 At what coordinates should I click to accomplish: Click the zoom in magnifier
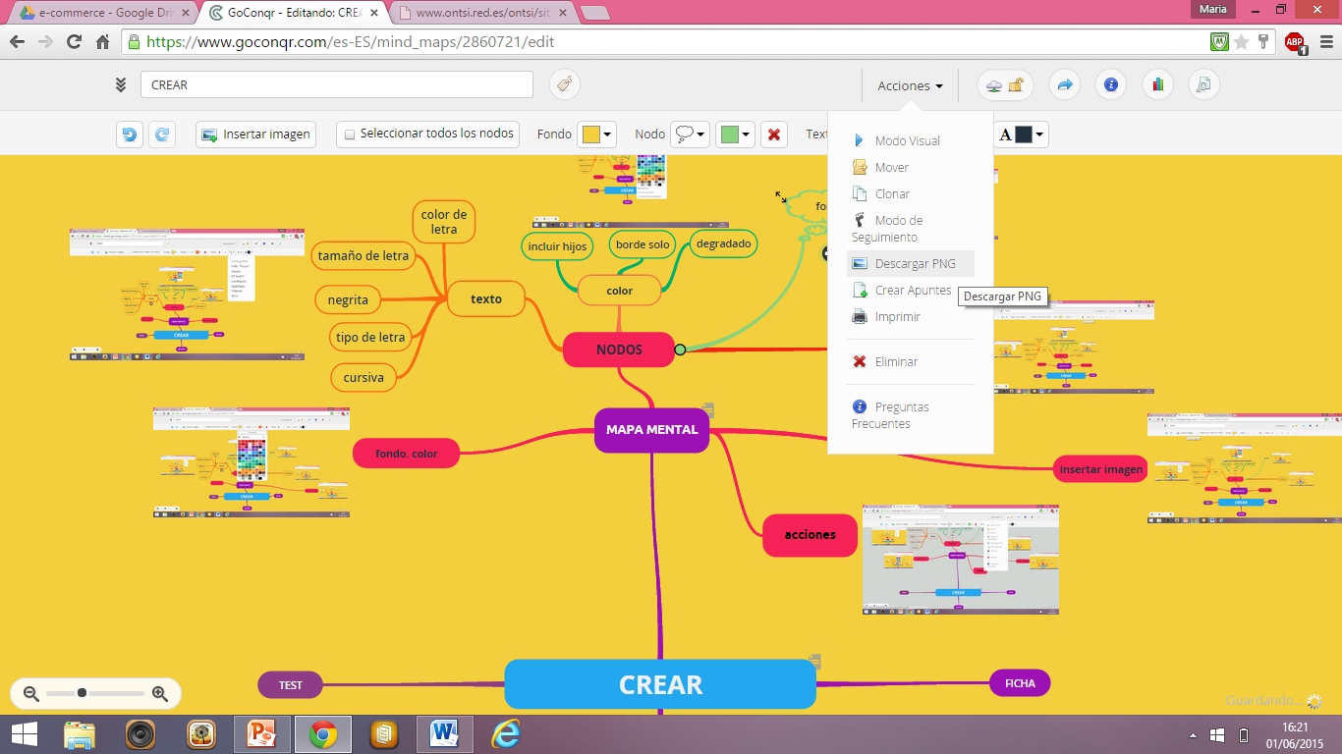[160, 694]
